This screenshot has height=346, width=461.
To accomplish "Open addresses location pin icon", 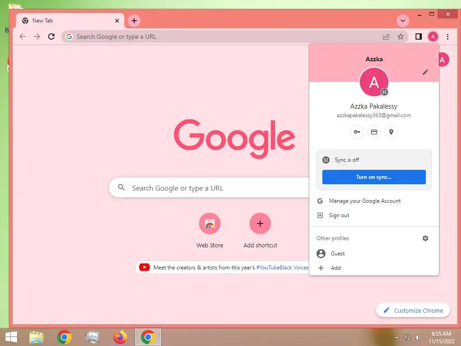I will point(391,132).
